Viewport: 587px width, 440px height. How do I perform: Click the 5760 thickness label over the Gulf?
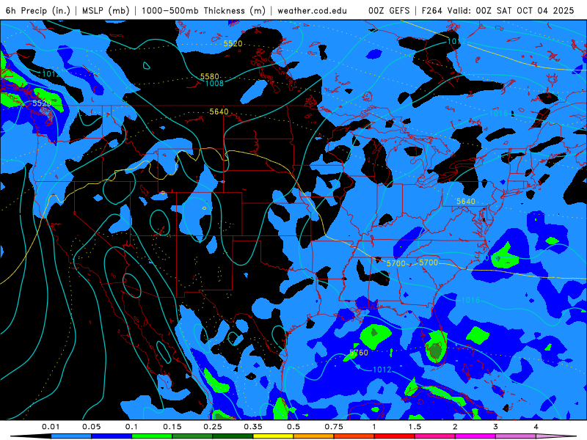[x=359, y=353]
